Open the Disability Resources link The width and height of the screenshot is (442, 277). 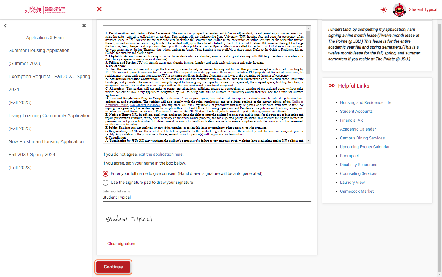pos(358,165)
